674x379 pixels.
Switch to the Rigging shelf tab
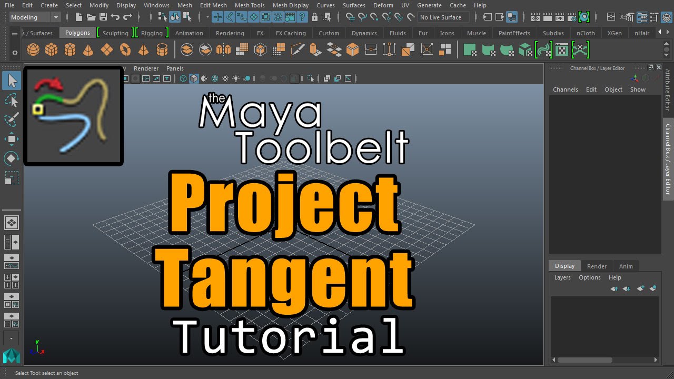click(152, 33)
